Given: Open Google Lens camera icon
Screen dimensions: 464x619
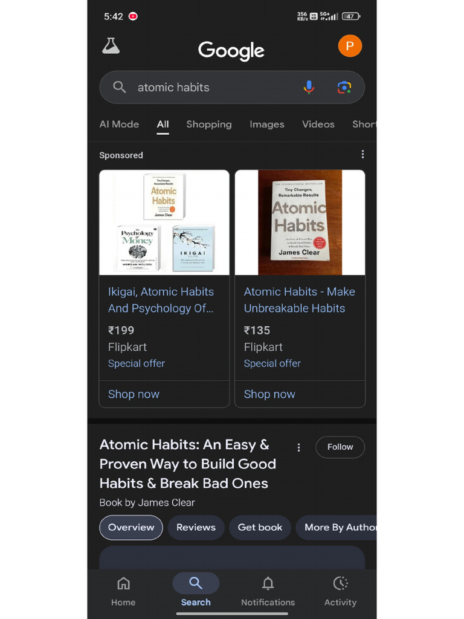Looking at the screenshot, I should [x=344, y=87].
